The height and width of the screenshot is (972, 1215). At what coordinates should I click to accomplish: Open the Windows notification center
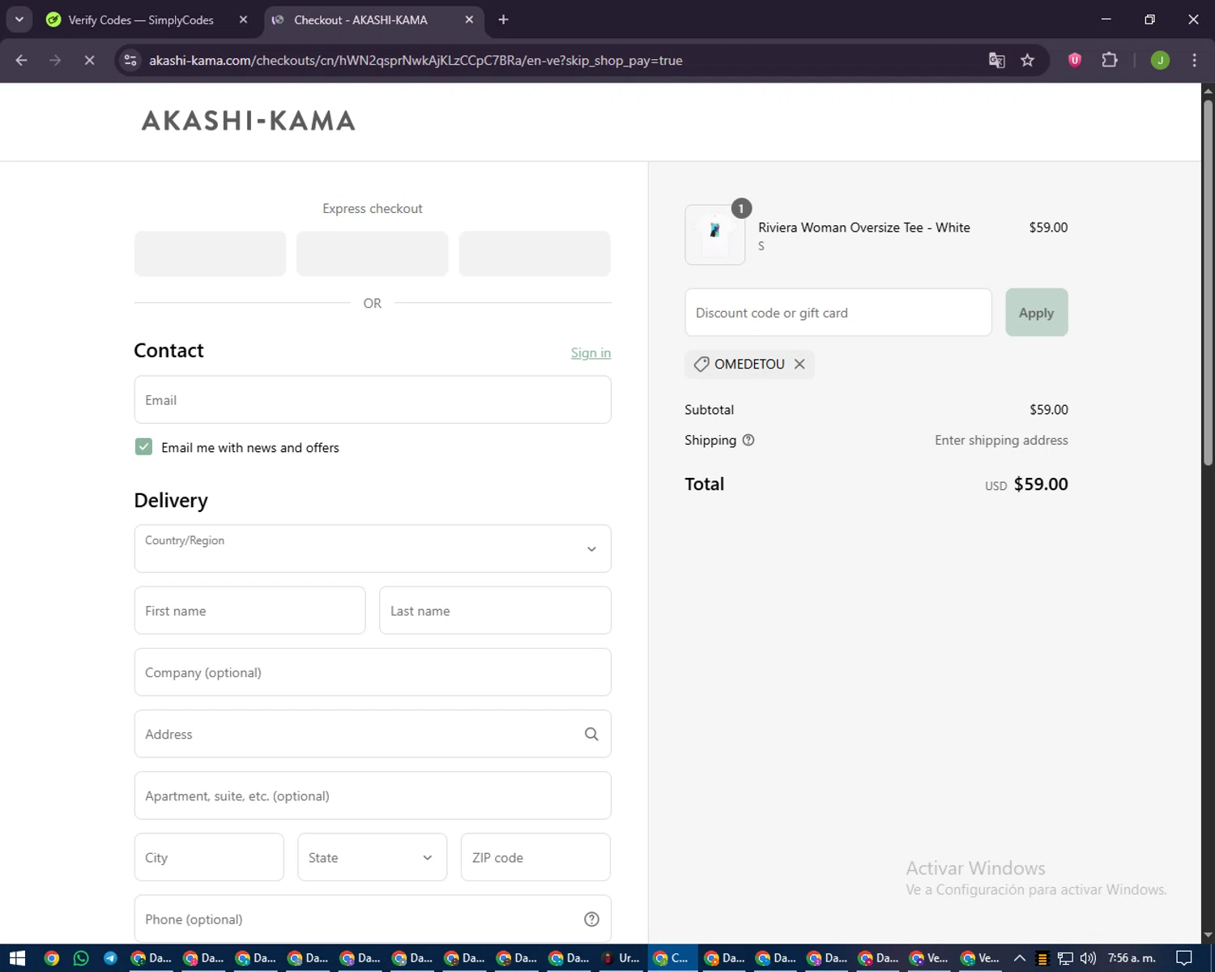pos(1184,958)
